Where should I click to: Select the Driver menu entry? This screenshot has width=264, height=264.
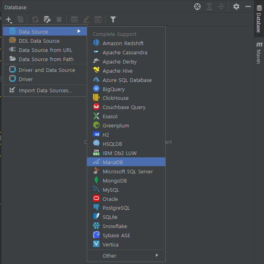pos(45,79)
